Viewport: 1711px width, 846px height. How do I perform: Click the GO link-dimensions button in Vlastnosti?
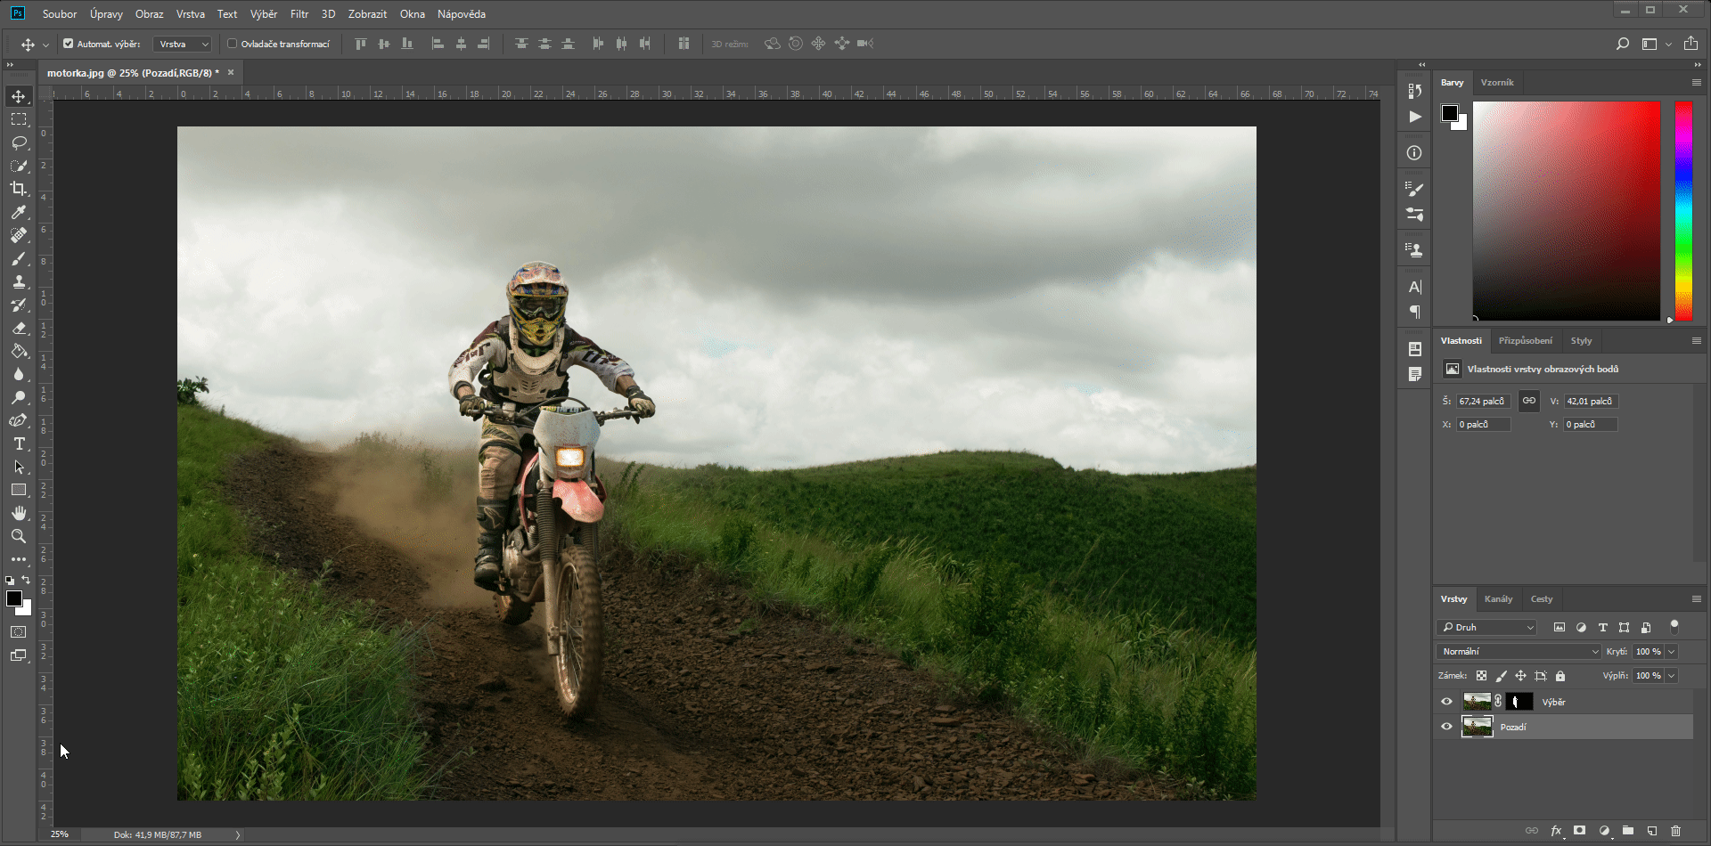[x=1529, y=401]
